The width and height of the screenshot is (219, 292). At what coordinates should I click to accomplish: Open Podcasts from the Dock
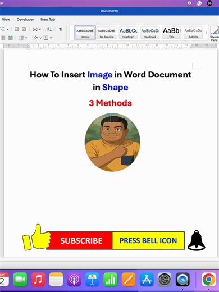[x=74, y=280]
